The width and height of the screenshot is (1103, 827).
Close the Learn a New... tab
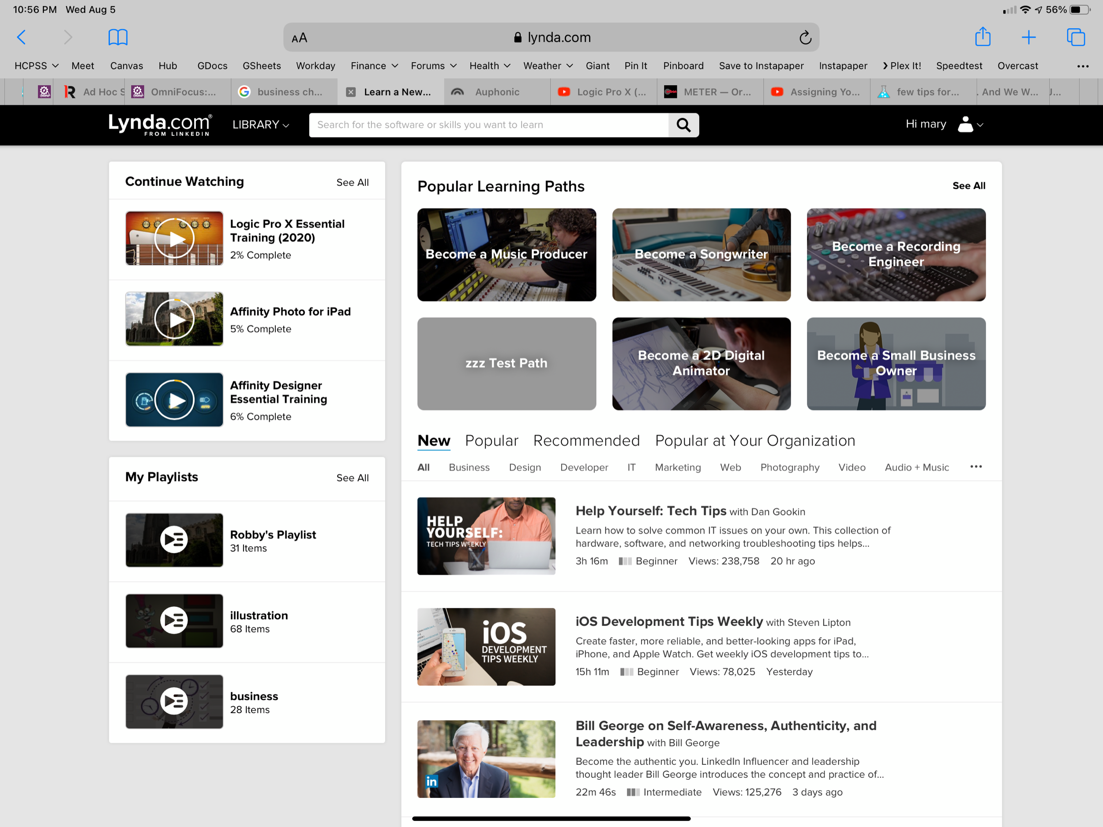(x=351, y=92)
